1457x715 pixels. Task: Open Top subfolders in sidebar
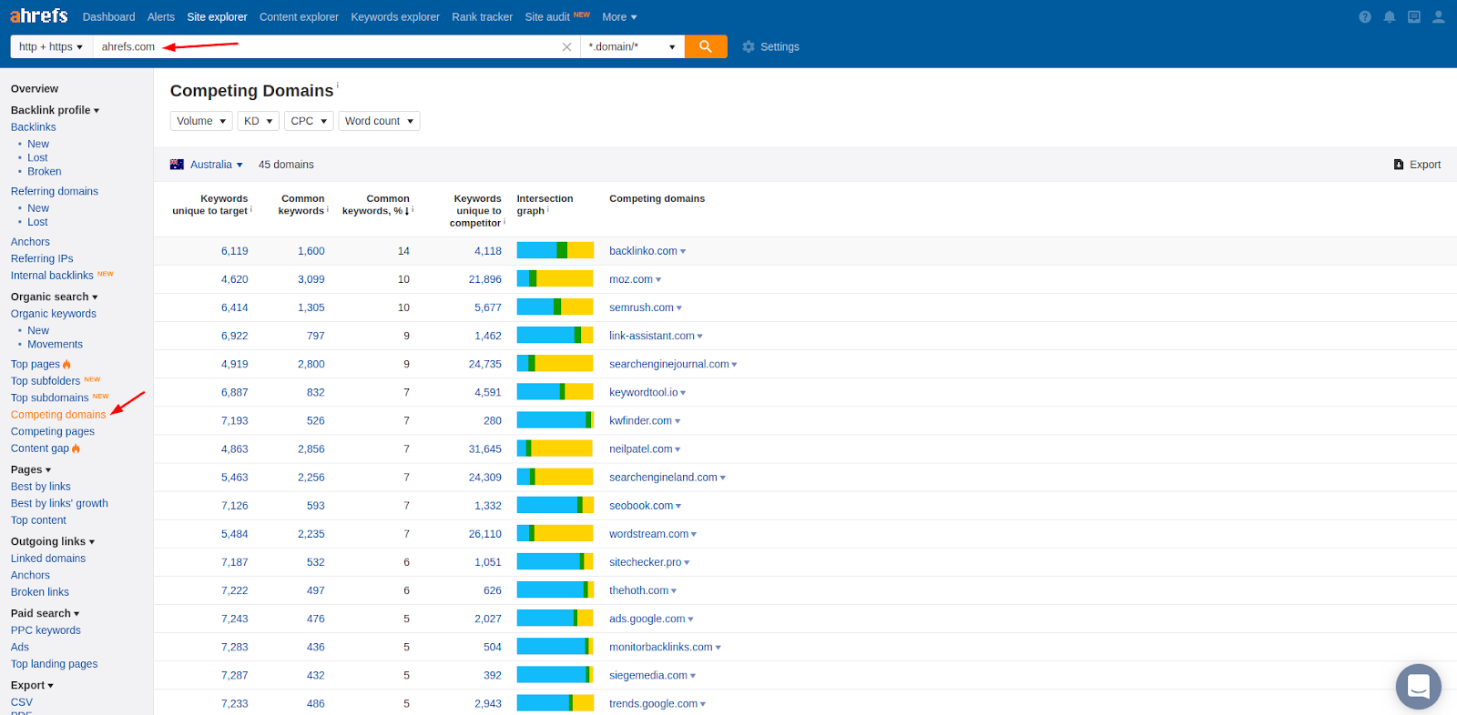46,381
